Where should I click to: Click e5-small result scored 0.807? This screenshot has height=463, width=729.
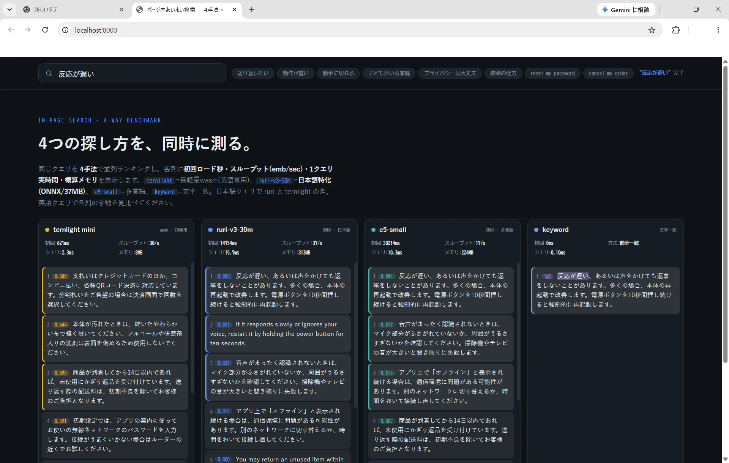(x=441, y=435)
